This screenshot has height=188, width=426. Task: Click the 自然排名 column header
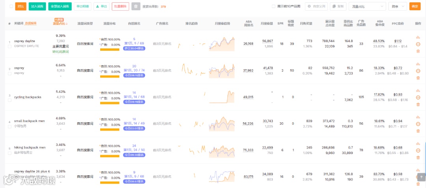134,24
